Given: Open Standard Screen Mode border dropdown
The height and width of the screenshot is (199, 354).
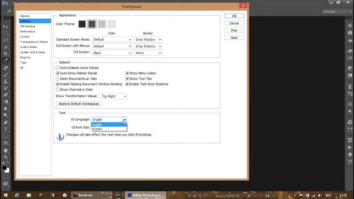Looking at the screenshot, I should (148, 39).
